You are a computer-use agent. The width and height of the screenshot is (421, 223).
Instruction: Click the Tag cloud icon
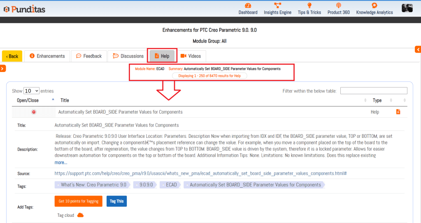(80, 215)
